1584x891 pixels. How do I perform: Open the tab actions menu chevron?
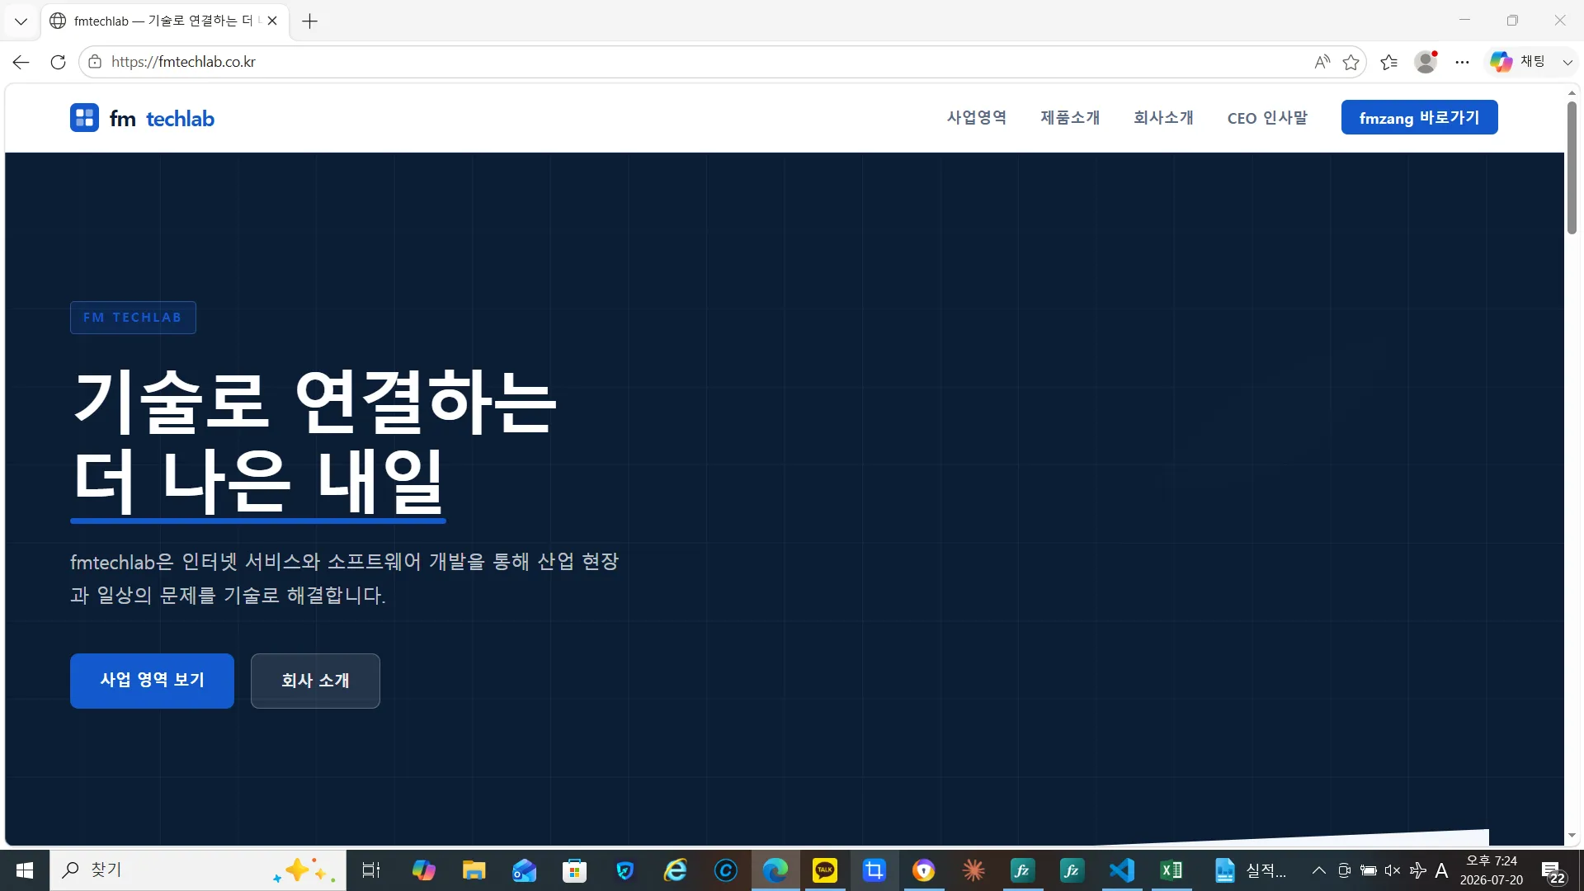tap(21, 21)
